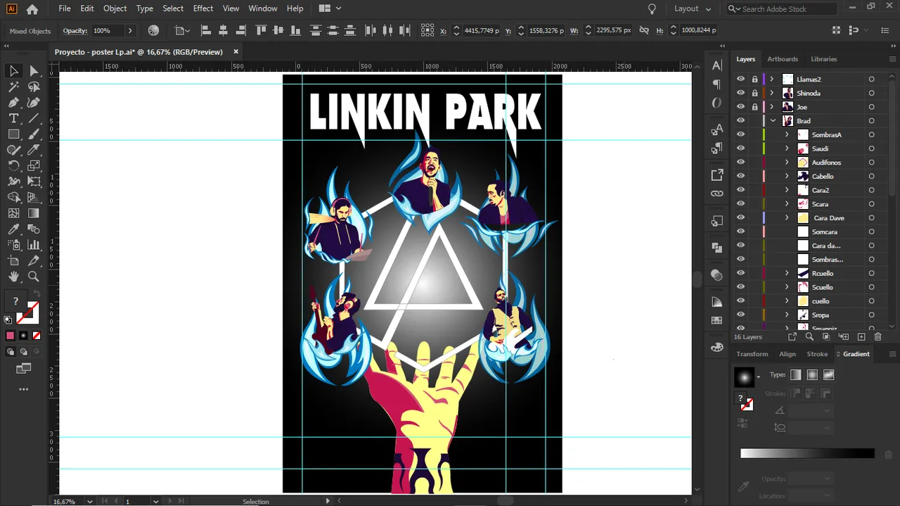The image size is (900, 506).
Task: Select the Hand tool
Action: pos(13,277)
